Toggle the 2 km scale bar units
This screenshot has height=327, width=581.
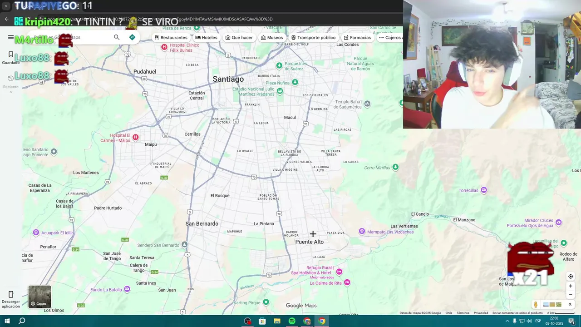click(x=561, y=313)
